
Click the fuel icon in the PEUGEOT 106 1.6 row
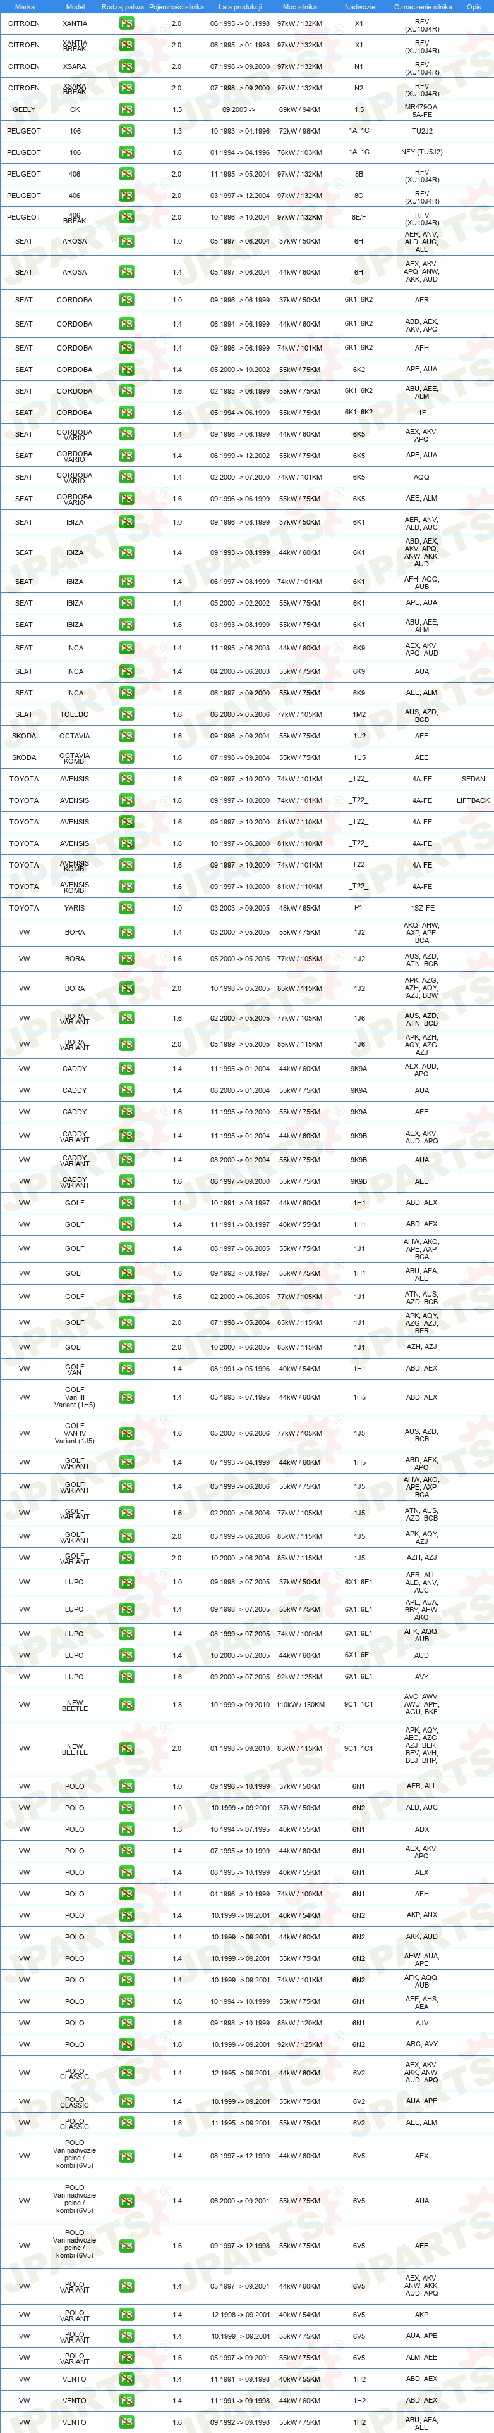coord(126,152)
